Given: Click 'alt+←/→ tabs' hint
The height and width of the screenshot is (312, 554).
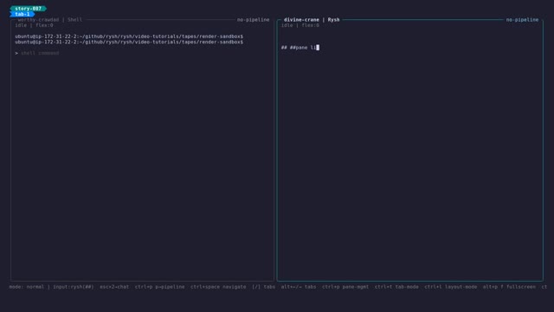Looking at the screenshot, I should pos(299,287).
